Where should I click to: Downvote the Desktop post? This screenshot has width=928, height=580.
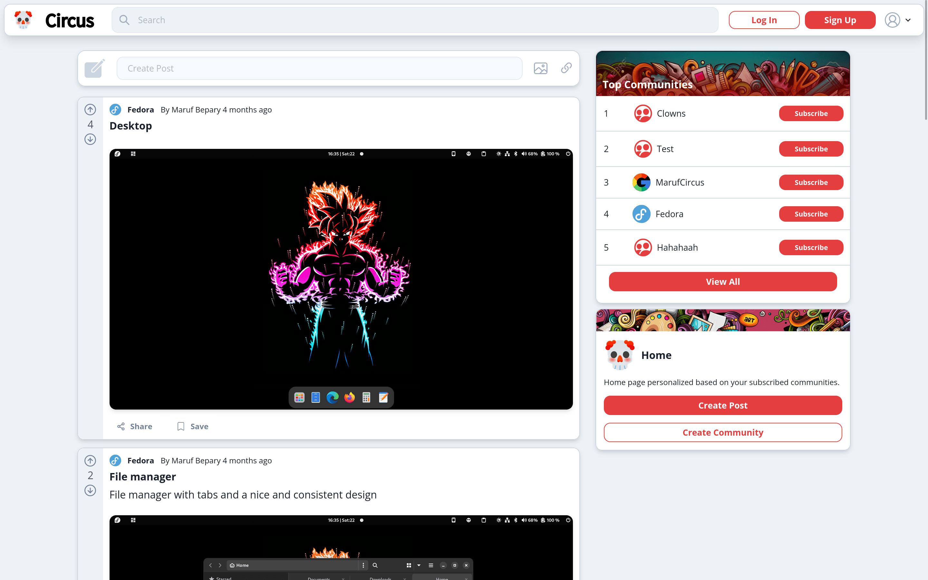tap(90, 139)
